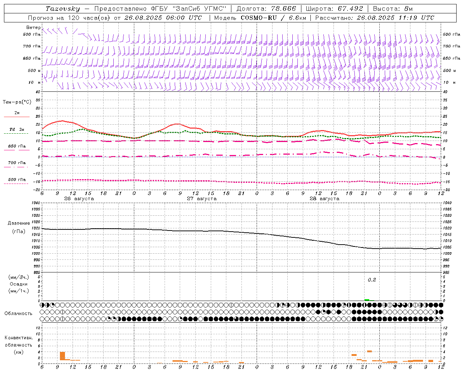Click the "850 гПа" entry in the temperature legend
The height and width of the screenshot is (370, 462).
click(x=17, y=146)
